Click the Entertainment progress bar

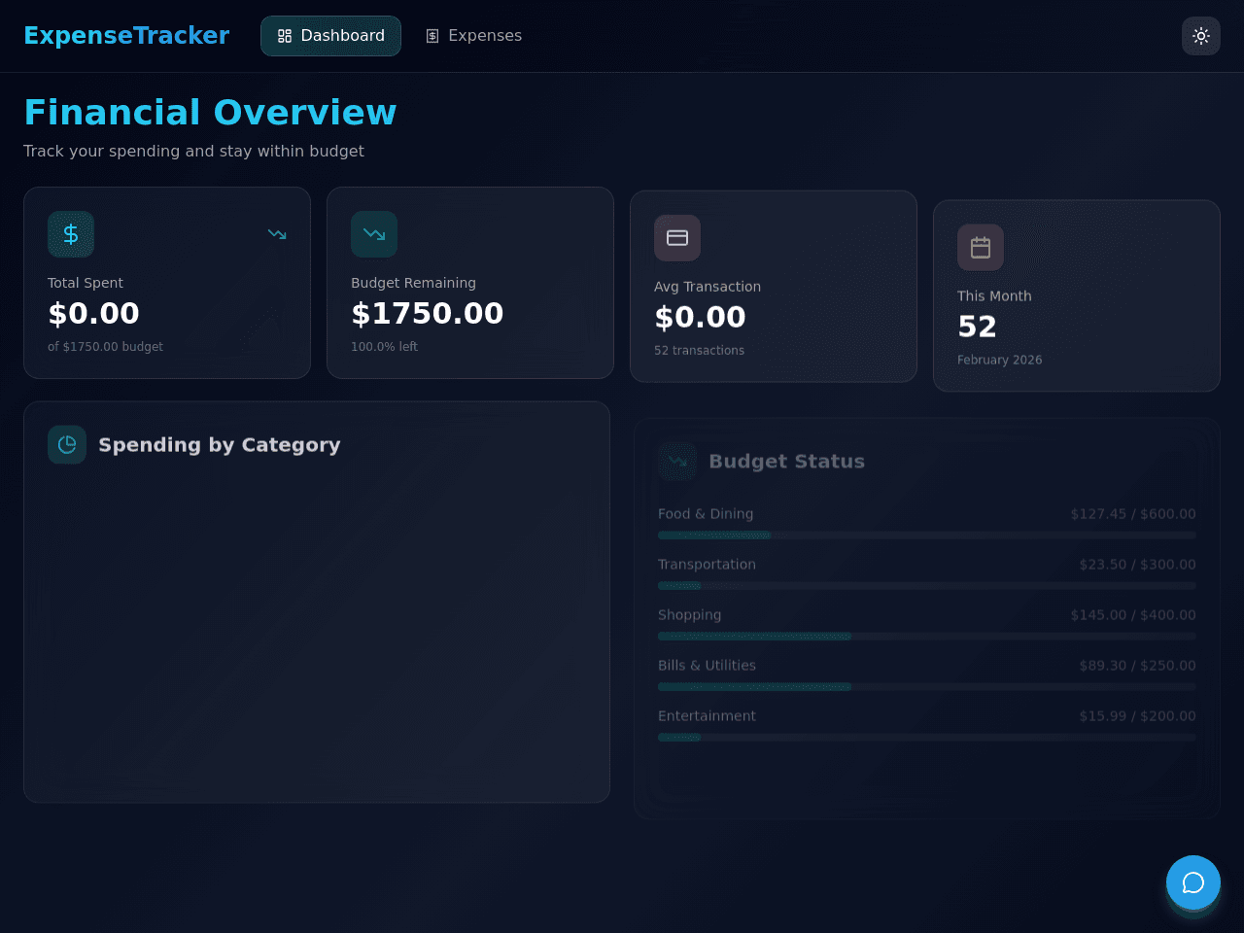point(927,738)
